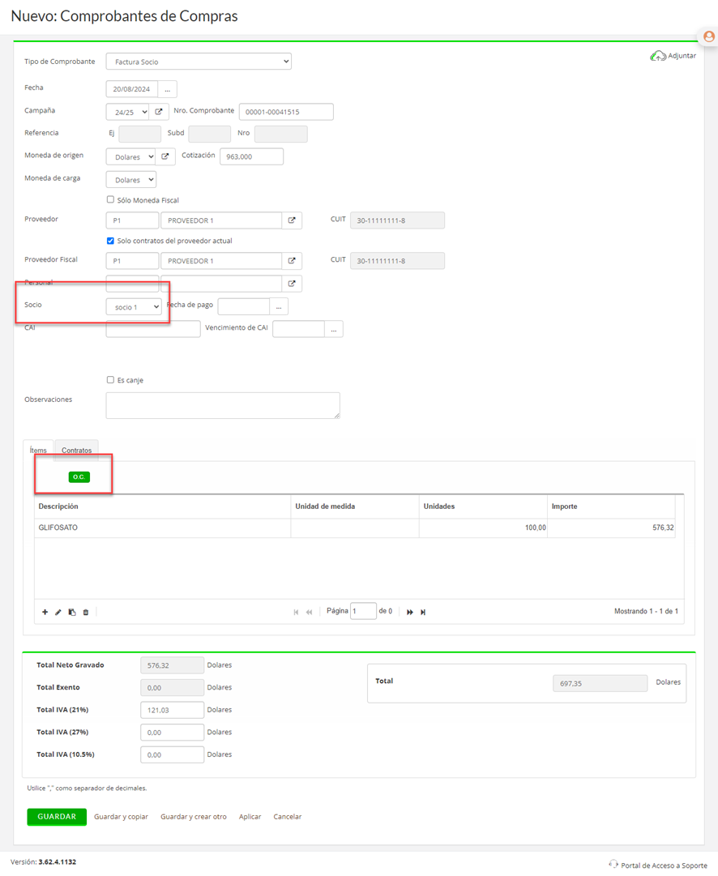
Task: Click the Personal code input field
Action: pyautogui.click(x=132, y=284)
